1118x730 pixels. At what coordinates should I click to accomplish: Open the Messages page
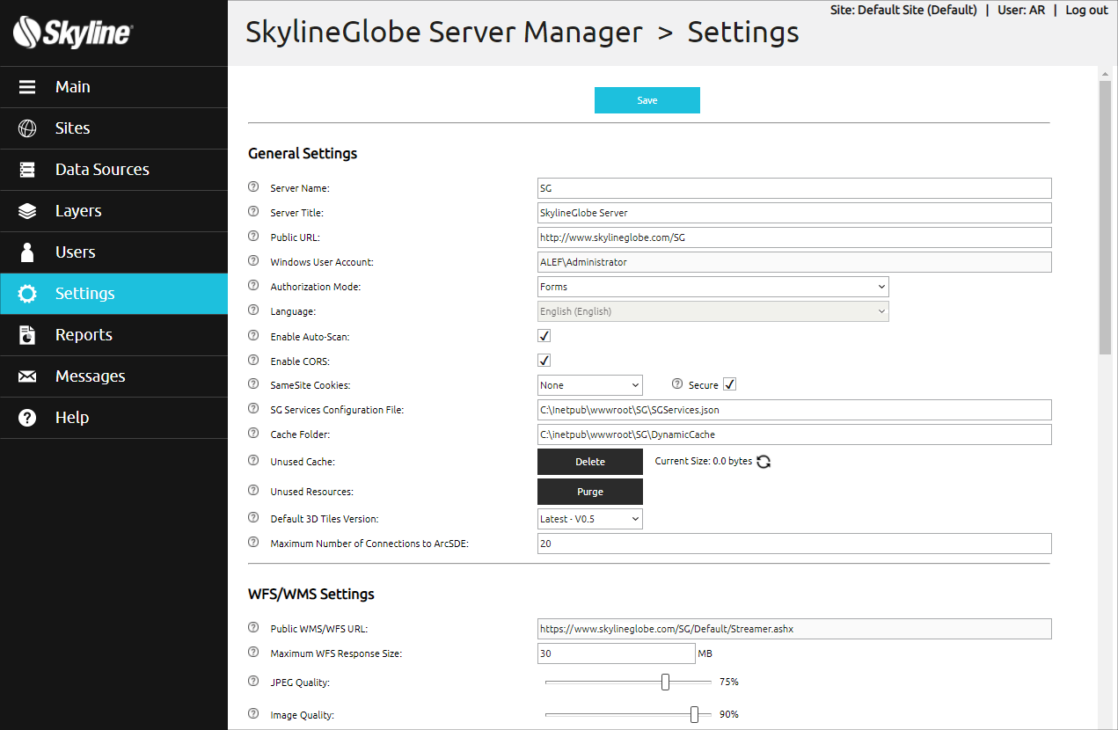[x=113, y=376]
